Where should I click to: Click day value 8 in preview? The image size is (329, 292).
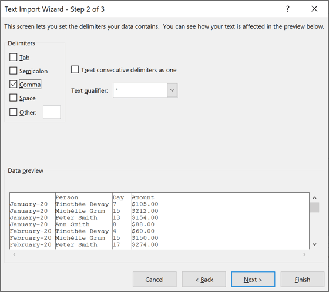click(x=115, y=224)
